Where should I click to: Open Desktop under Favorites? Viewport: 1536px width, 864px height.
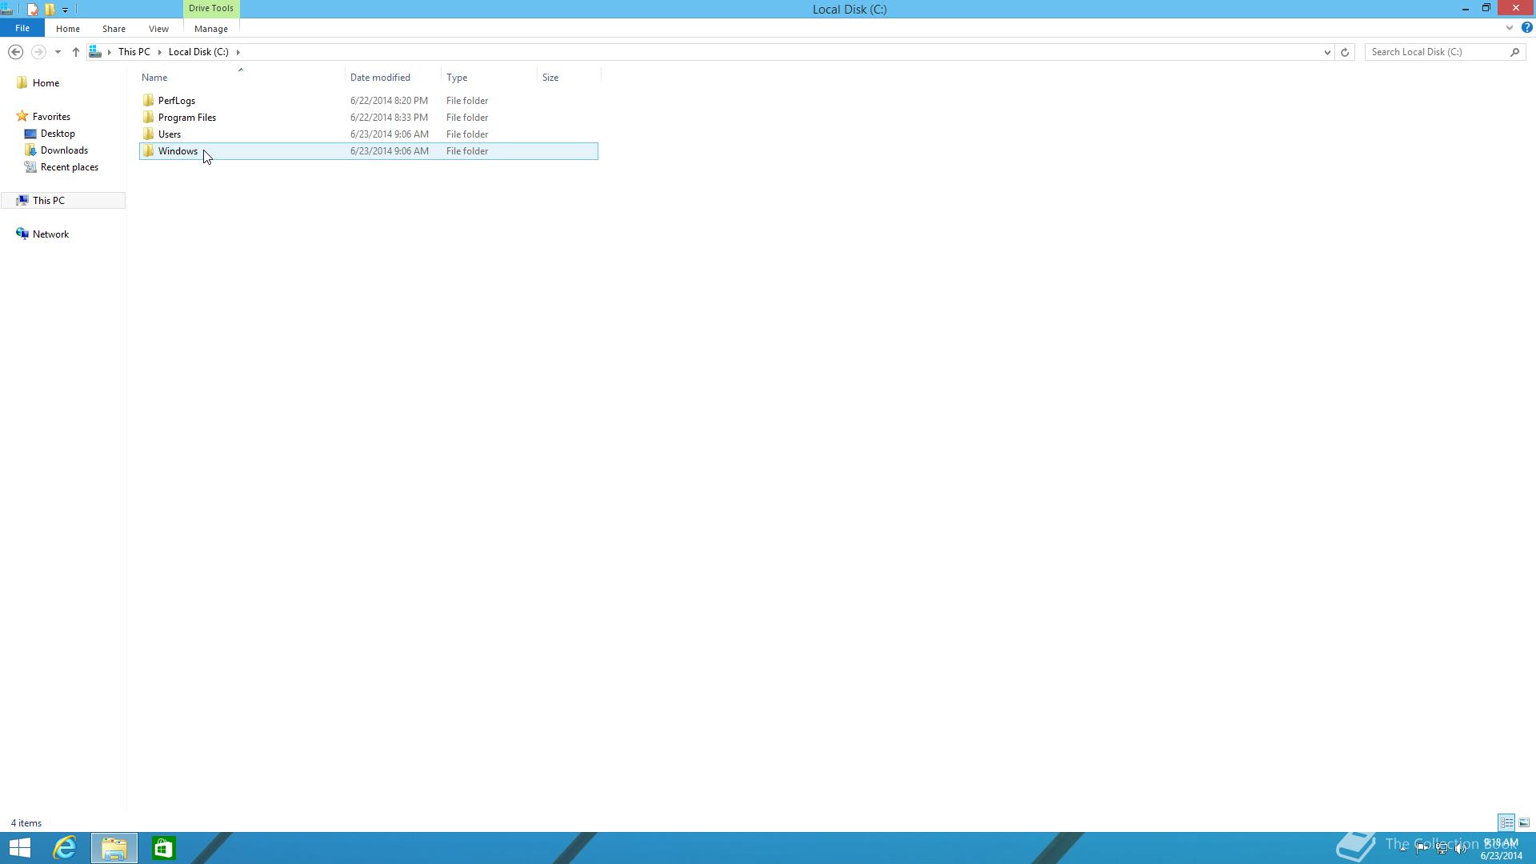58,134
